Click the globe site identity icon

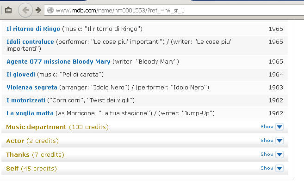click(50, 10)
